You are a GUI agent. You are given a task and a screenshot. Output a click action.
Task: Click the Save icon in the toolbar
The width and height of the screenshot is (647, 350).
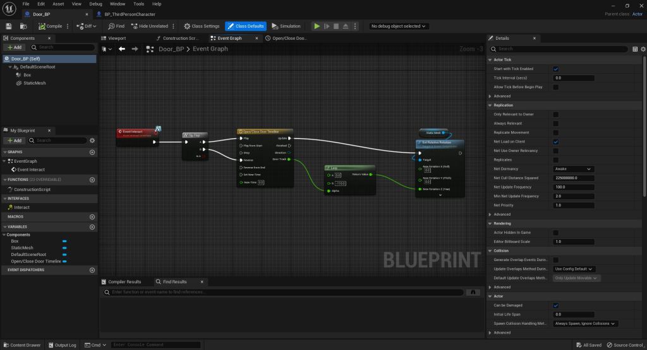coord(9,26)
